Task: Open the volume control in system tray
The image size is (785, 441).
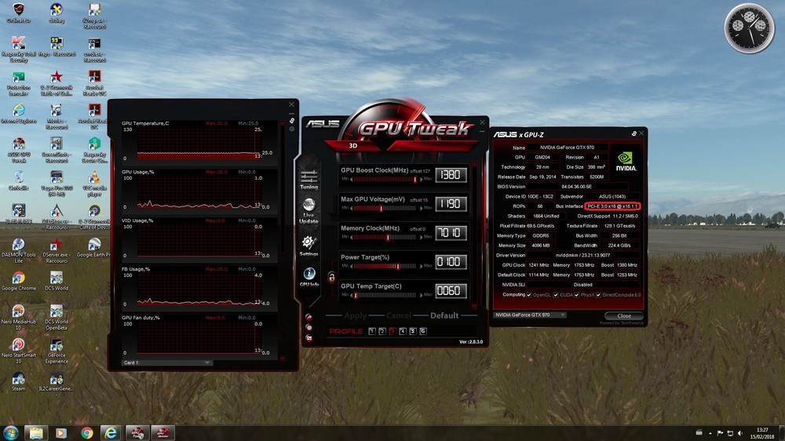Action: point(740,433)
